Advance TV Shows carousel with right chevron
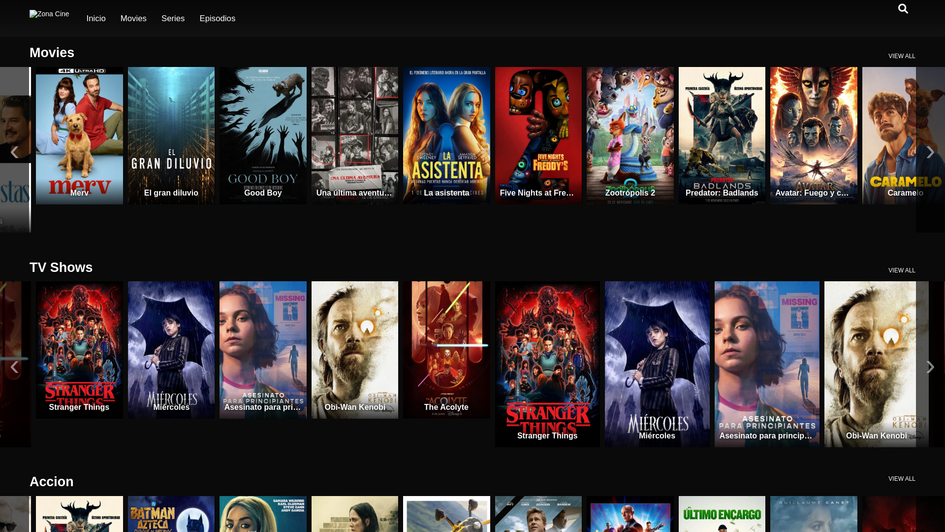The image size is (945, 532). (930, 367)
